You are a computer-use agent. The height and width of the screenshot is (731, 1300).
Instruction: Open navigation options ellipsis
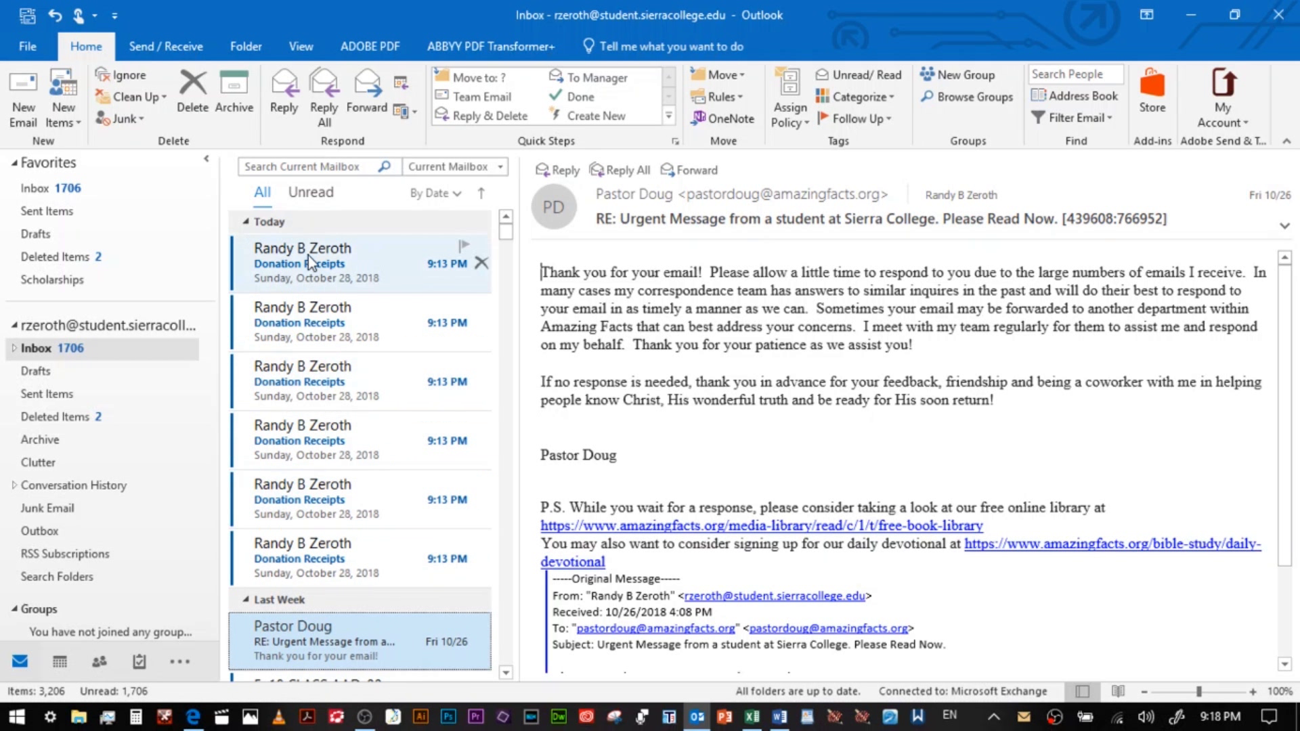pos(179,661)
